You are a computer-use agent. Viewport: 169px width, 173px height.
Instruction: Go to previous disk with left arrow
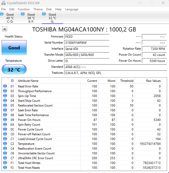pos(5,29)
